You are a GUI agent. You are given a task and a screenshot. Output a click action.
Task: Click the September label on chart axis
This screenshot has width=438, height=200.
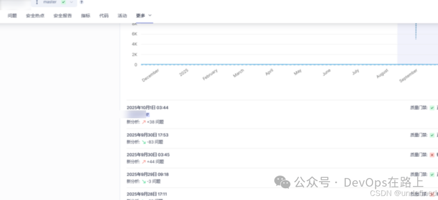[408, 76]
